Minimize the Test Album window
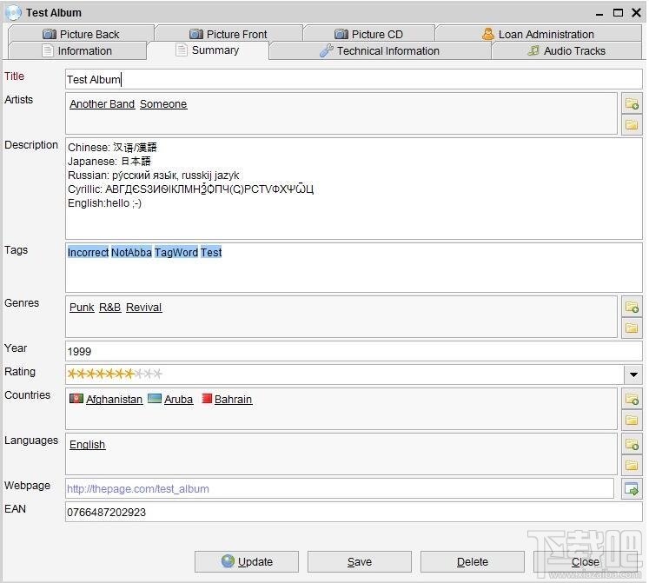 click(599, 14)
